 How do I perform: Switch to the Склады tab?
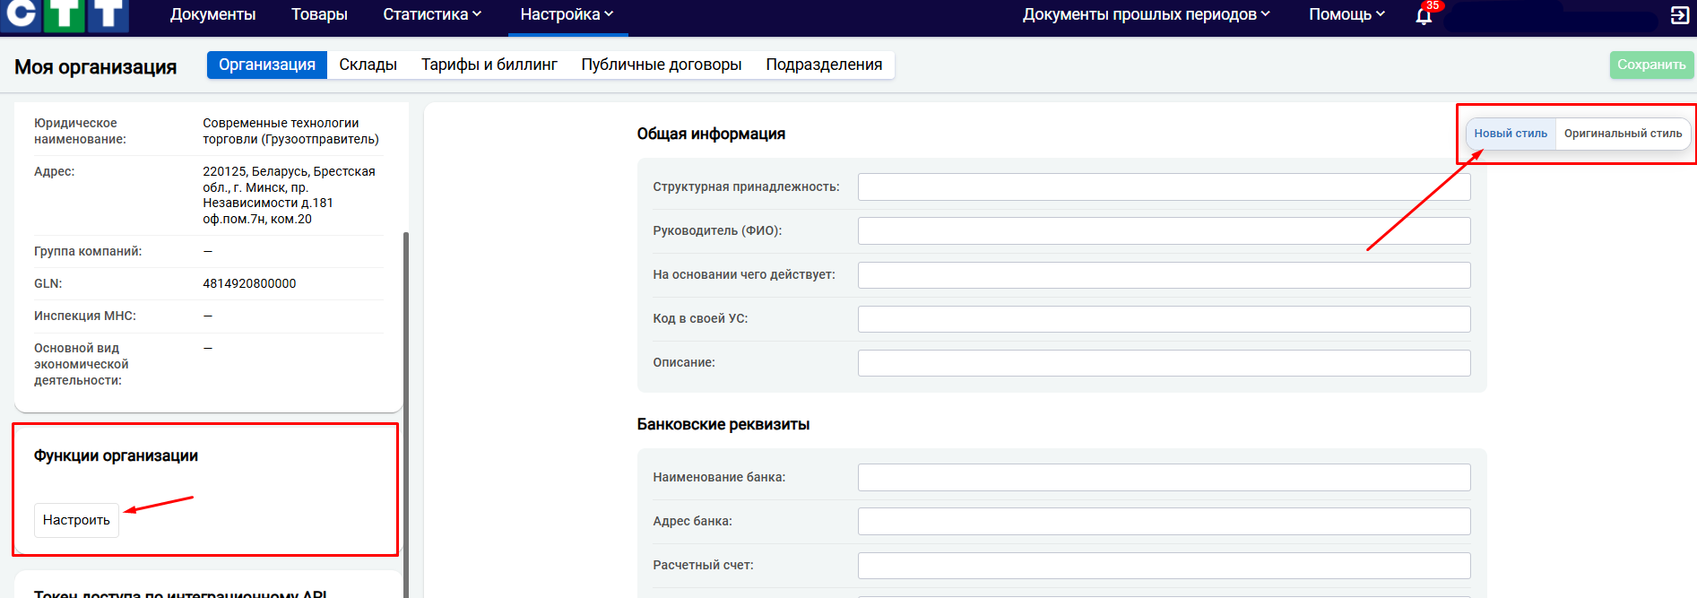(x=368, y=65)
